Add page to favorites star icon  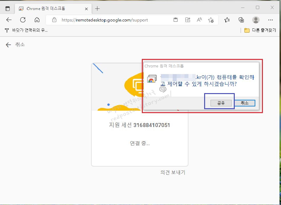(x=211, y=20)
